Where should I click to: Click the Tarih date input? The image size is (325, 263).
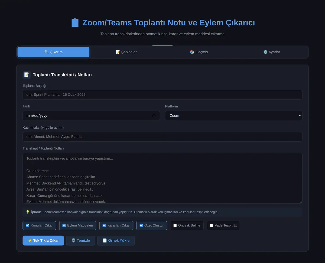[91, 116]
